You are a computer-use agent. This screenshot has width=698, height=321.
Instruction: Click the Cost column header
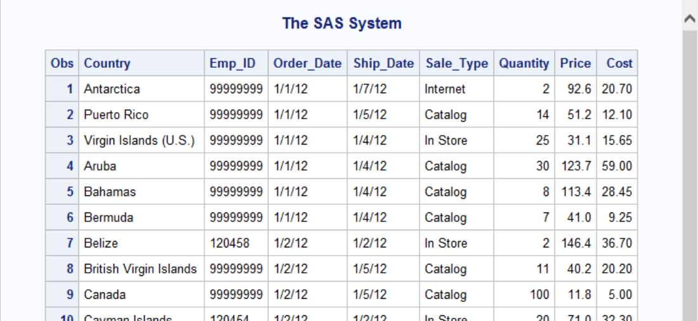click(619, 63)
